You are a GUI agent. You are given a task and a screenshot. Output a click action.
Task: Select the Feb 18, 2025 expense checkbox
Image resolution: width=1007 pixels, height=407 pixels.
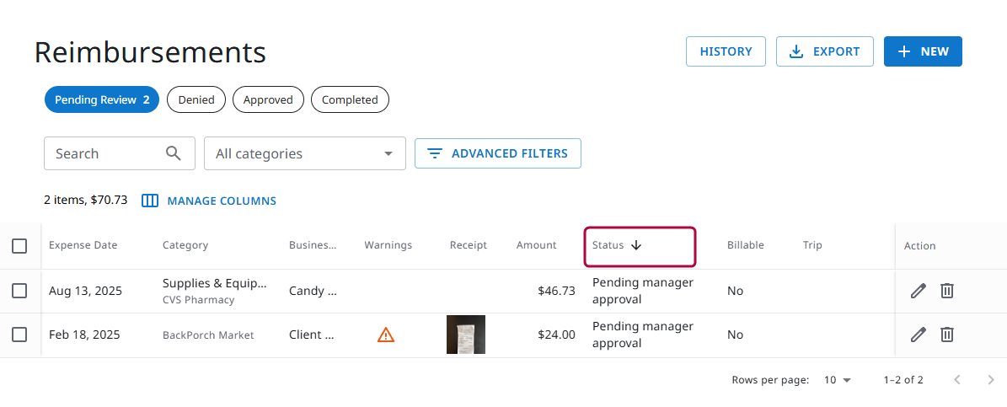[x=19, y=335]
